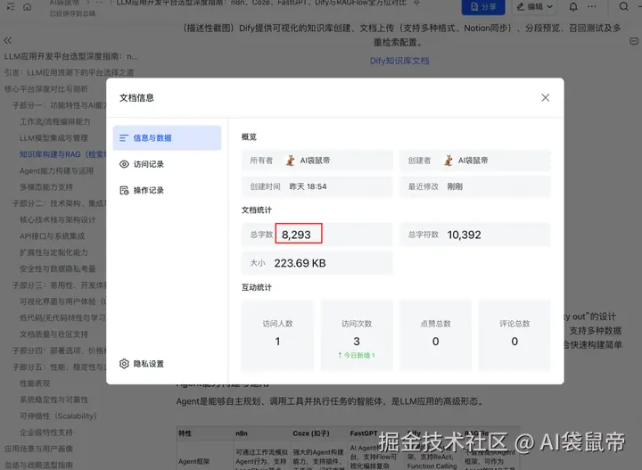This screenshot has width=642, height=470.
Task: Click the eye icon beside 访问记录
Action: 124,164
